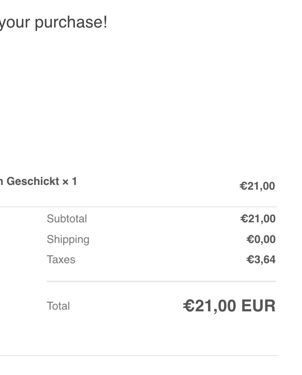Screen dimensions: 302x375
Task: Click the Total label
Action: coord(58,306)
